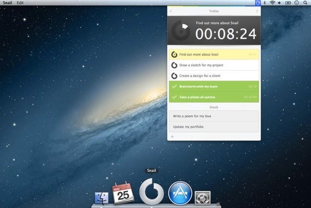The width and height of the screenshot is (311, 208).
Task: Click the 'Draw a sketch for my project' task text
Action: (201, 65)
